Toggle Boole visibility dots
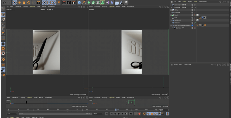Image resolution: width=231 pixels, height=118 pixels. click(x=194, y=15)
